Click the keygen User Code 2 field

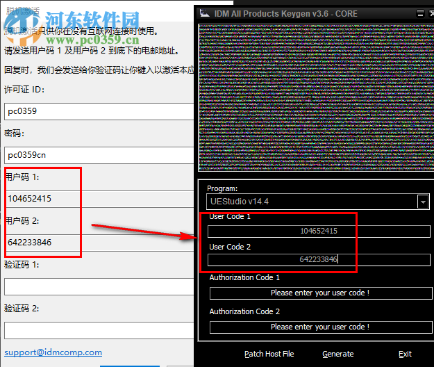tap(318, 259)
